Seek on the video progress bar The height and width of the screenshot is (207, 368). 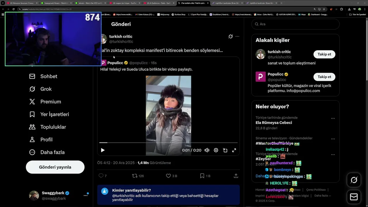pyautogui.click(x=168, y=143)
